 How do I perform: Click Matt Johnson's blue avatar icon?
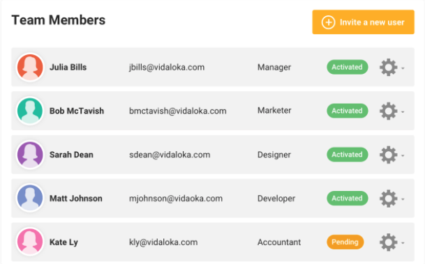[30, 199]
